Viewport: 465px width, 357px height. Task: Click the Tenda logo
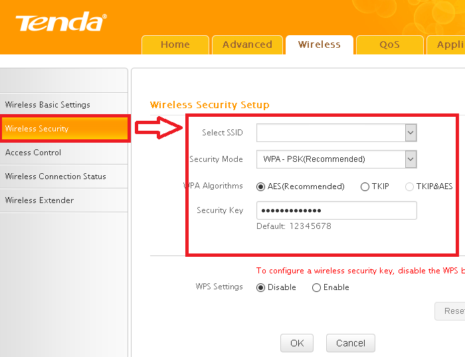click(61, 22)
